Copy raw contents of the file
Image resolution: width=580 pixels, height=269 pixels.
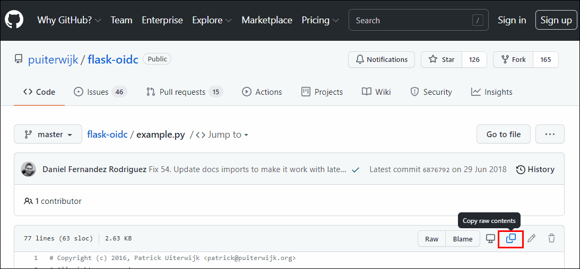pyautogui.click(x=511, y=239)
